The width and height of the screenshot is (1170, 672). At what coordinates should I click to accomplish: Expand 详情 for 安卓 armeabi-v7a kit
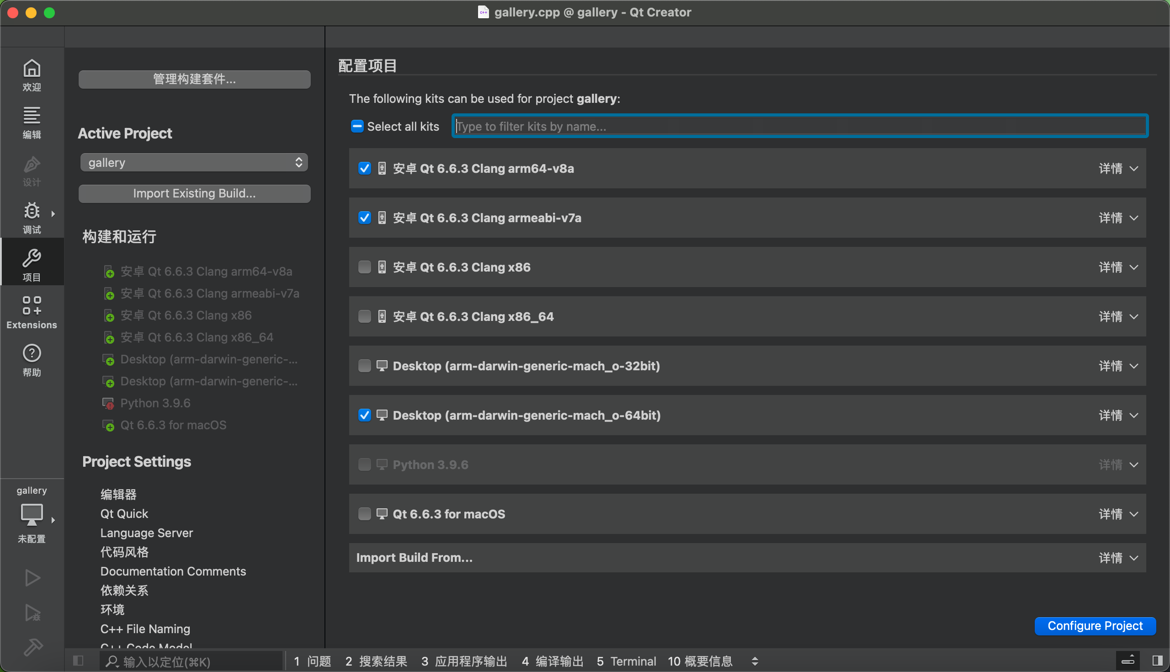point(1118,218)
